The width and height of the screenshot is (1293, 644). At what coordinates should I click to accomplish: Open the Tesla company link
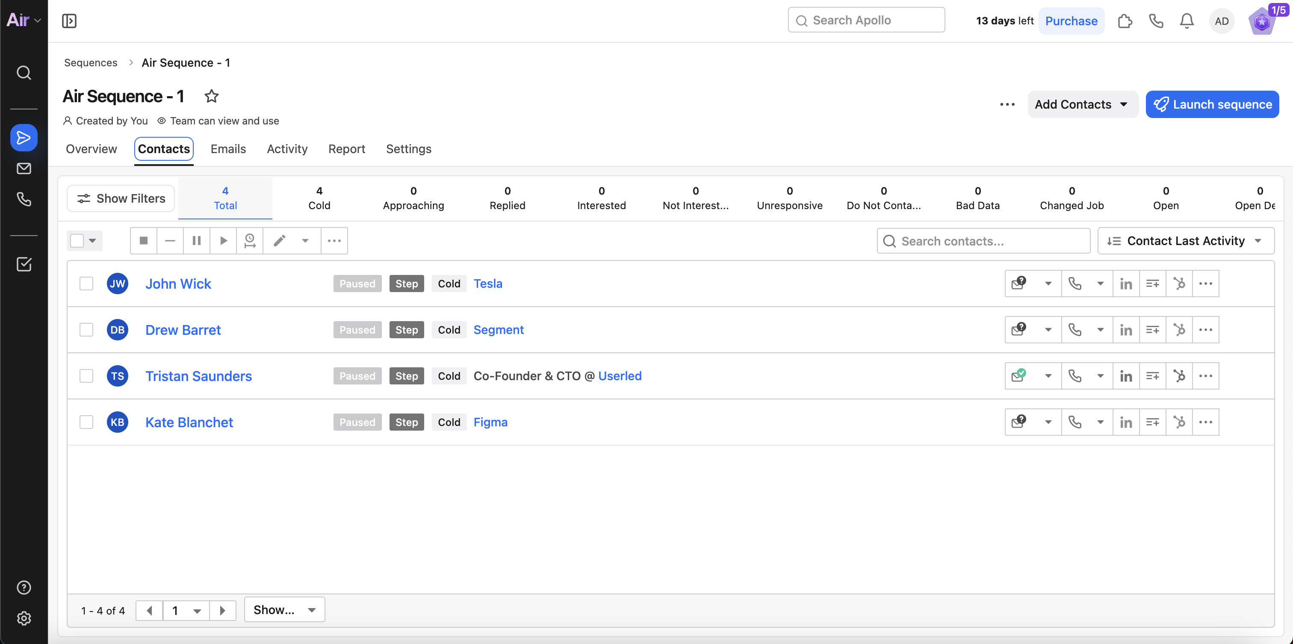[487, 284]
